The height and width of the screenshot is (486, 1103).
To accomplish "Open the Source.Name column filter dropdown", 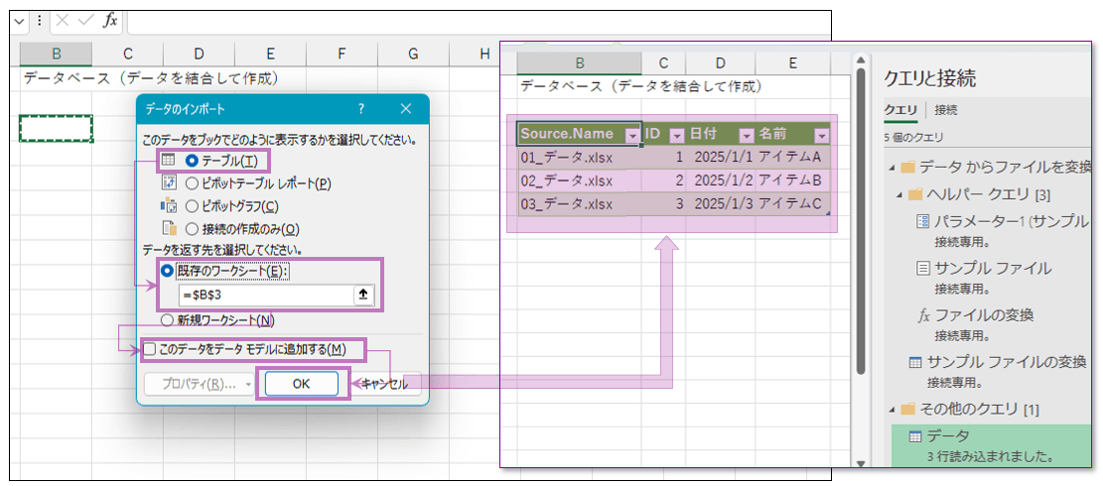I will [631, 135].
